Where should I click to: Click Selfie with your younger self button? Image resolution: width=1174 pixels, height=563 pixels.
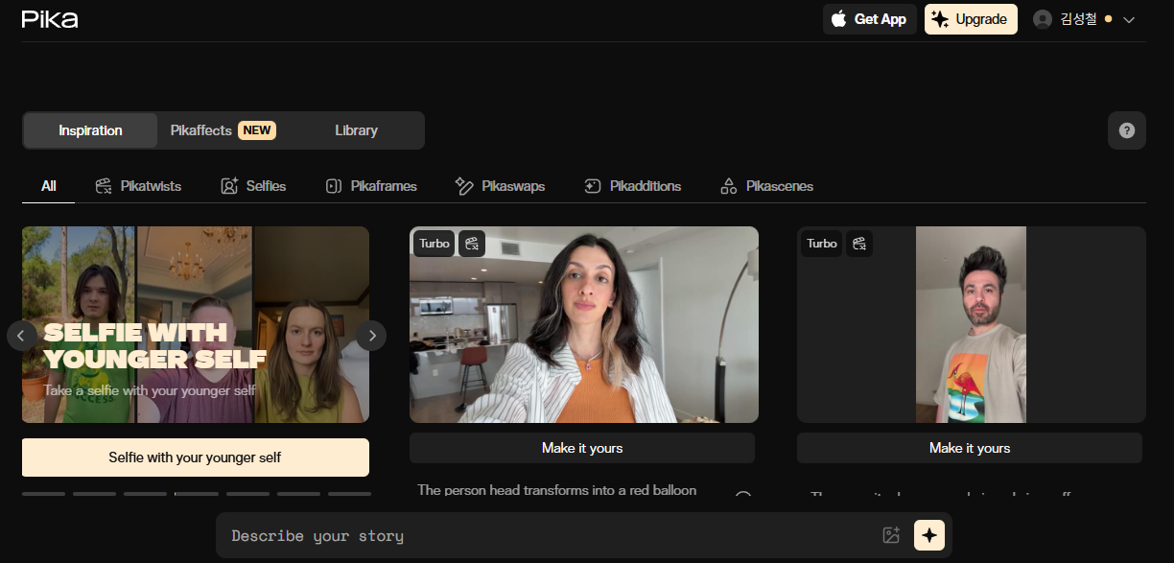click(195, 457)
